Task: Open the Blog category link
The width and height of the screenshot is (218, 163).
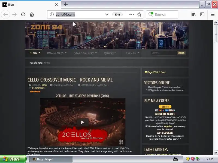Action: point(44,85)
